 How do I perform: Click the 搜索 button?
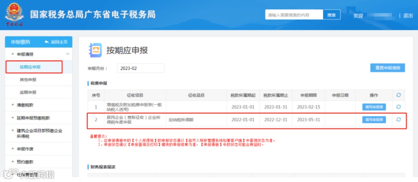[x=332, y=15]
